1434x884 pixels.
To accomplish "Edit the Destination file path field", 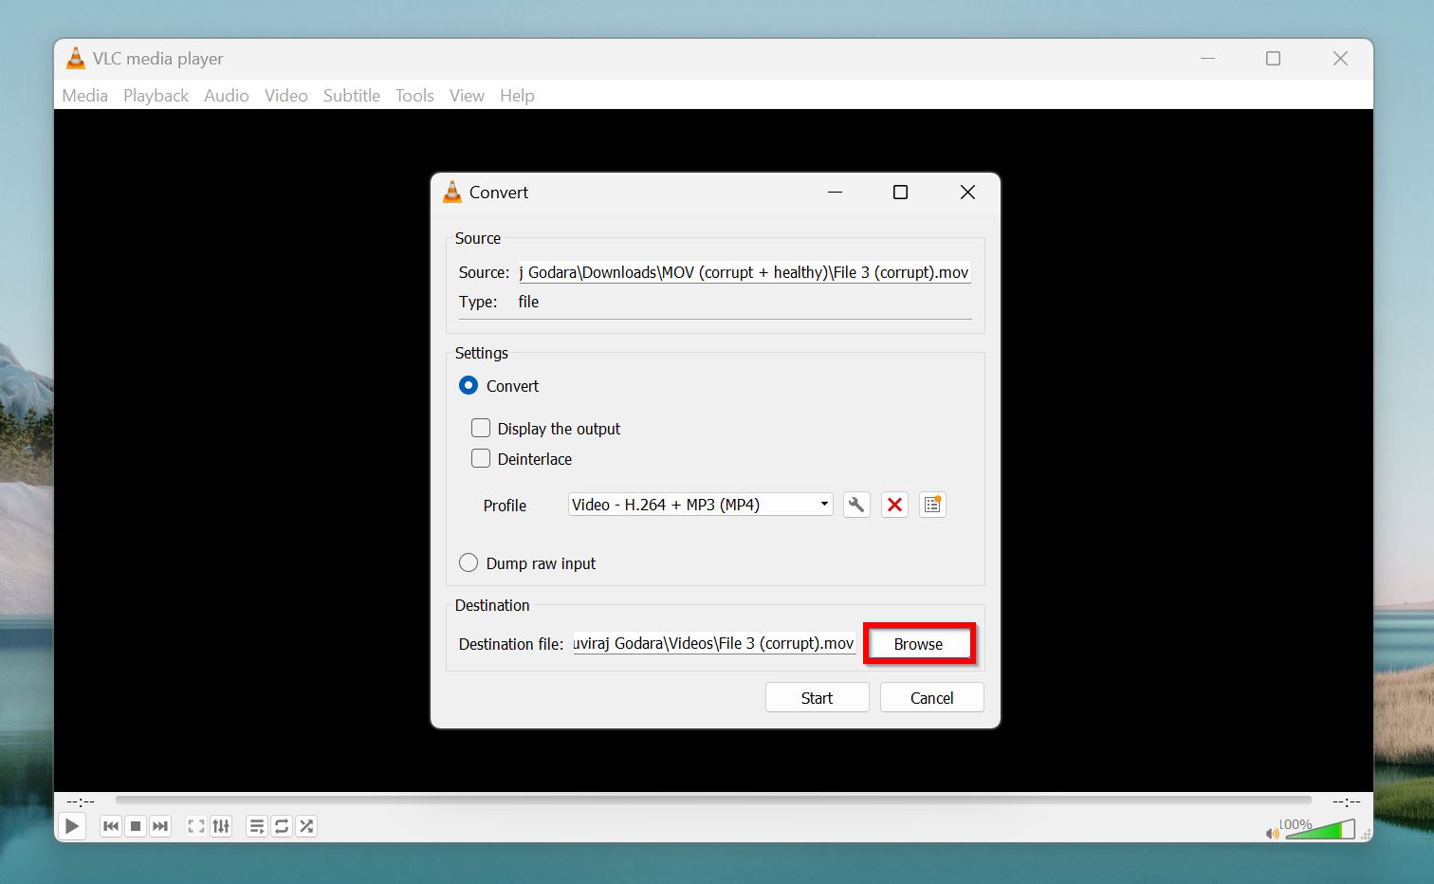I will (x=713, y=643).
